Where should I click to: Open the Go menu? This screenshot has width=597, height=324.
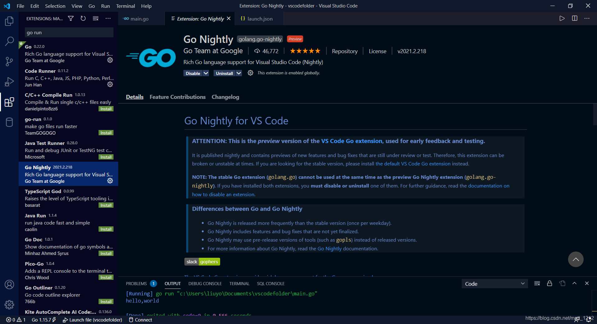[91, 6]
